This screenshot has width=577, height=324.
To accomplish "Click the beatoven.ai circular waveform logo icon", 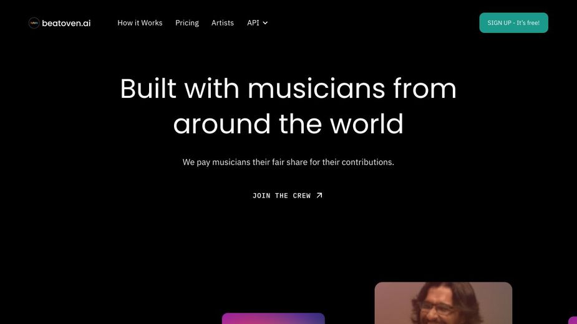I will pos(34,23).
